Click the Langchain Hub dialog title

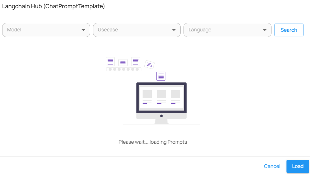click(x=53, y=6)
